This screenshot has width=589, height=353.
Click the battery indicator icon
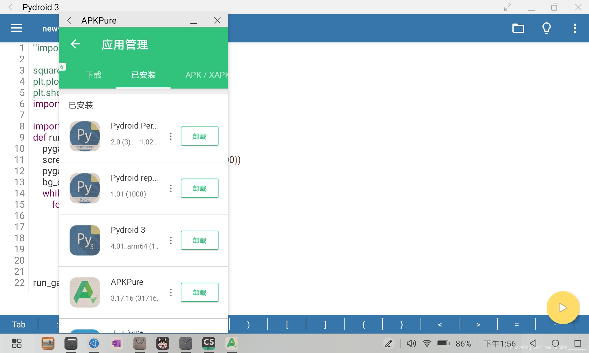[444, 343]
